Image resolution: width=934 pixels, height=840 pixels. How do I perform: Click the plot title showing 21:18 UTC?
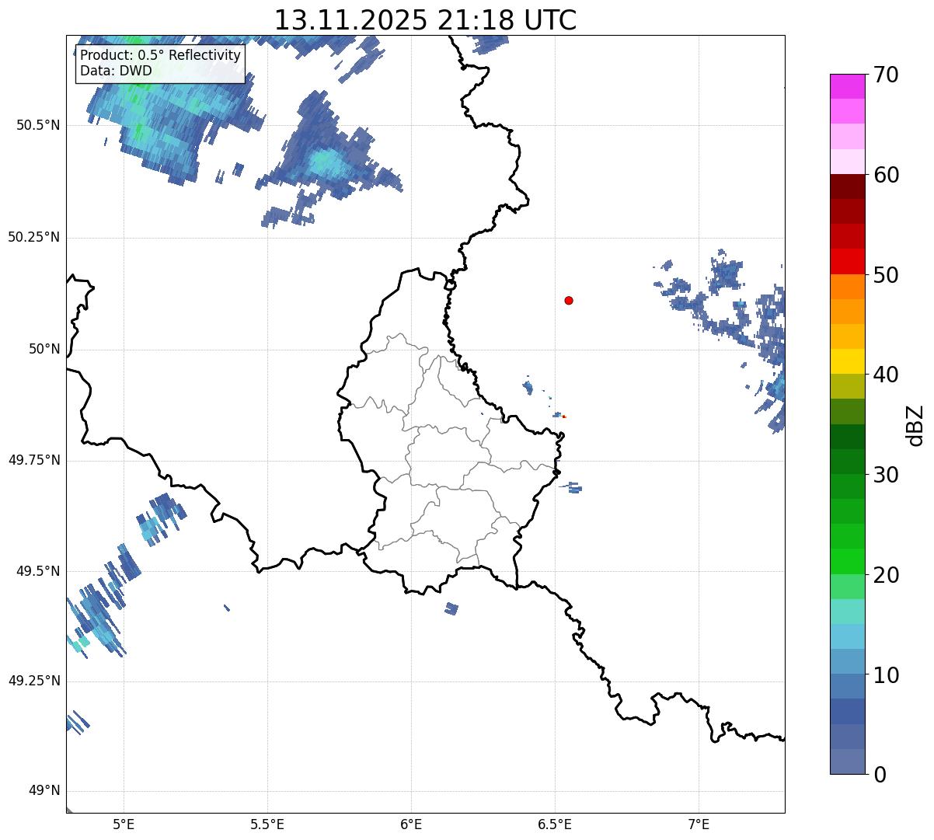click(425, 20)
